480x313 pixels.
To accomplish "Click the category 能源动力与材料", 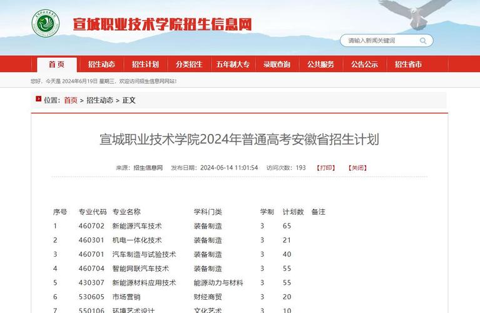I will coord(218,283).
